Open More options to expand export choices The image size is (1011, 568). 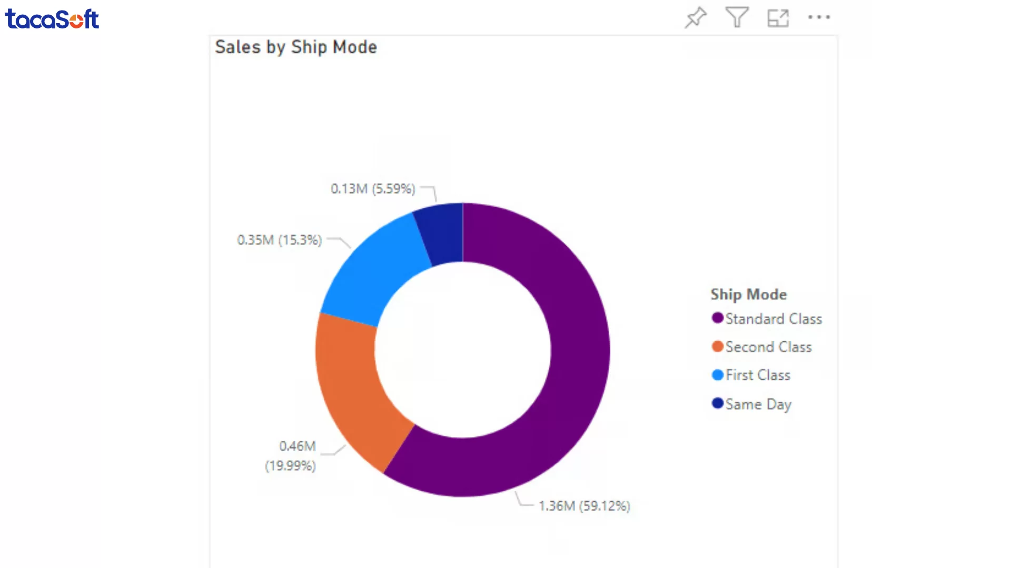818,17
